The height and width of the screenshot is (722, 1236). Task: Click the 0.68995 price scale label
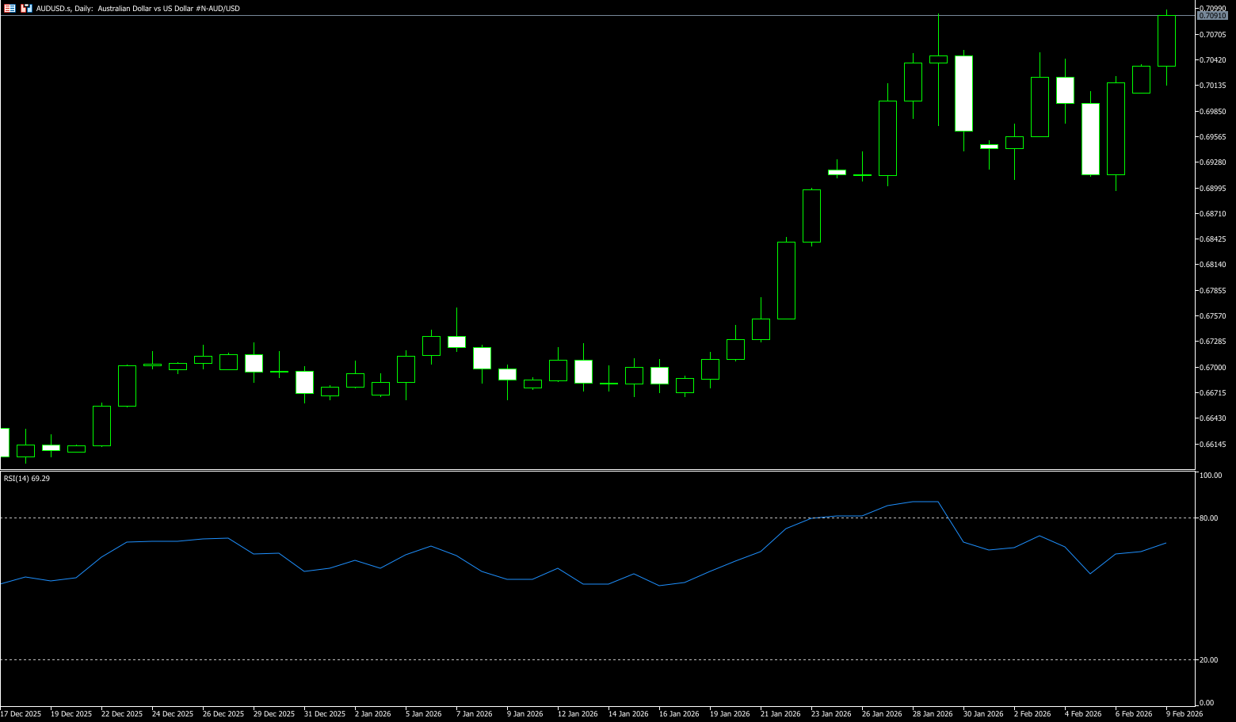point(1212,189)
